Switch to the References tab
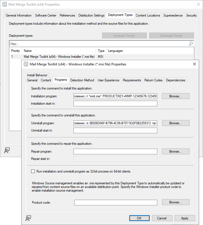 67,15
